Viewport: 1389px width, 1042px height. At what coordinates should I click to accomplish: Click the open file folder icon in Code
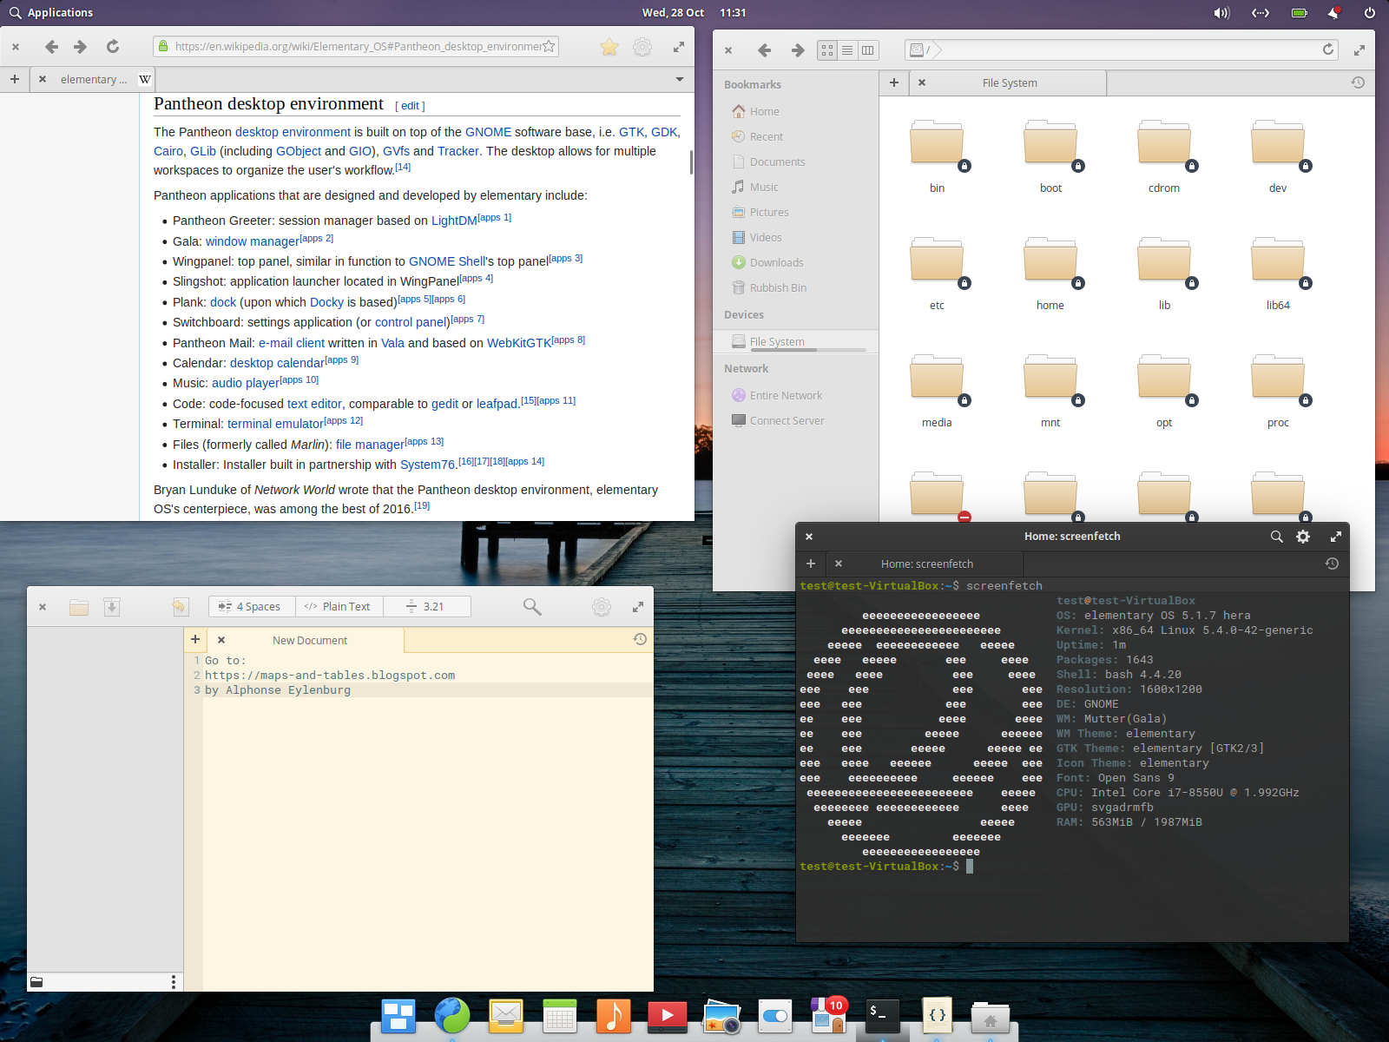tap(79, 607)
